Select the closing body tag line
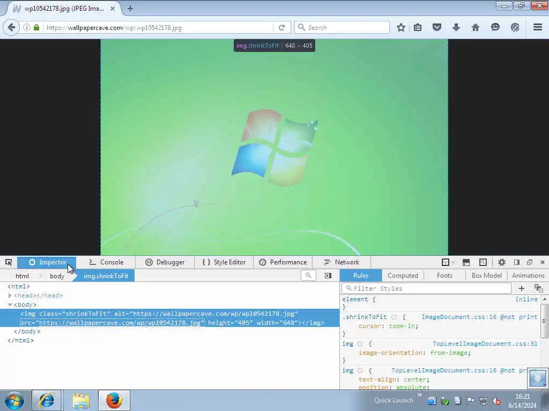This screenshot has width=549, height=411. (x=27, y=331)
